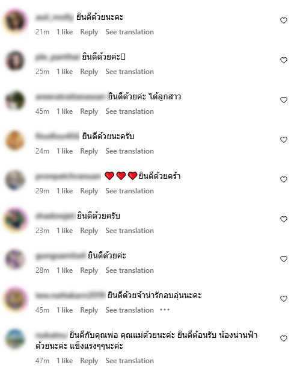Screen dimensions: 294x368
Task: Like the comment mentioning ได้ลูกสาว
Action: [283, 100]
